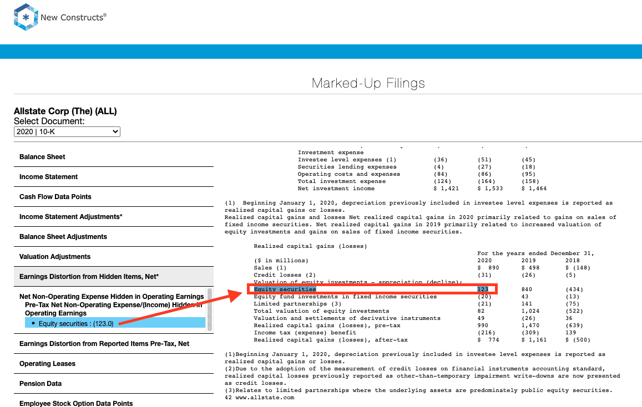Click the New Constructs hexagon logo icon
Screen dimensions: 642x407
pos(26,17)
